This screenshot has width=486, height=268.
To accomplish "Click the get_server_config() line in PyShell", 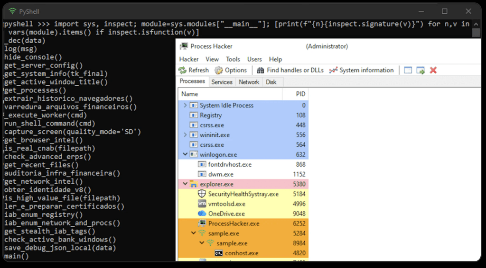I will pyautogui.click(x=44, y=65).
